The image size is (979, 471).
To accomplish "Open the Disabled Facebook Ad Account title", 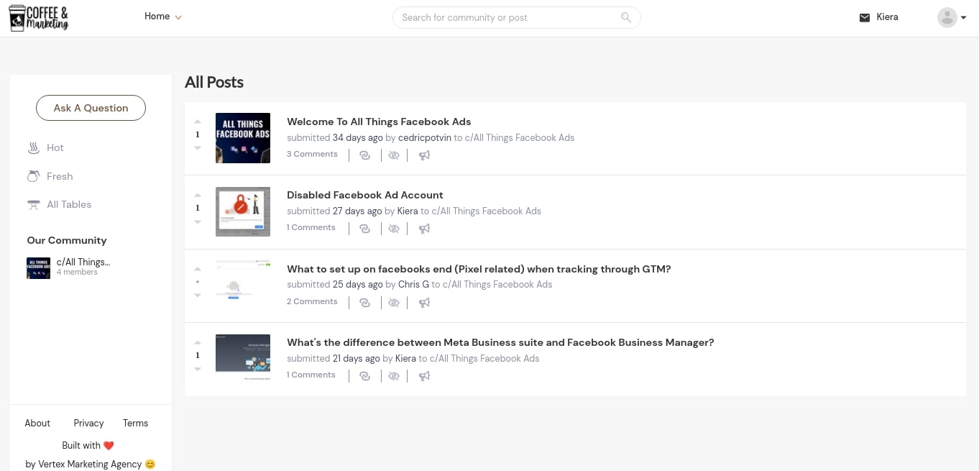I will point(365,195).
